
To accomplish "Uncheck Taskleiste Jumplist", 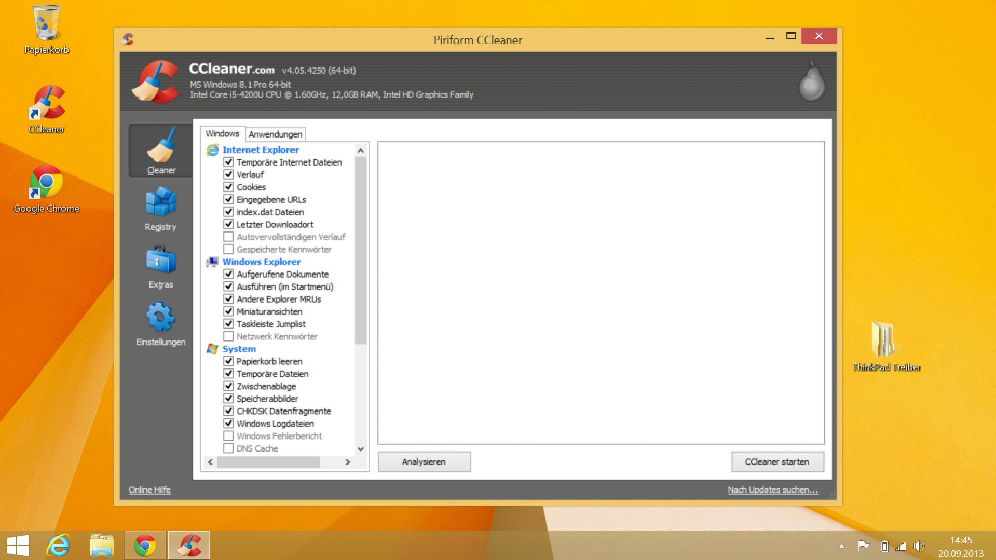I will coord(228,324).
